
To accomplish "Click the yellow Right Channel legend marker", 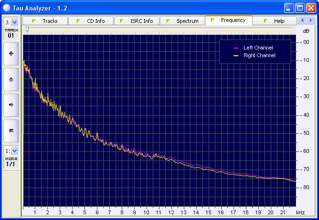I will 236,56.
